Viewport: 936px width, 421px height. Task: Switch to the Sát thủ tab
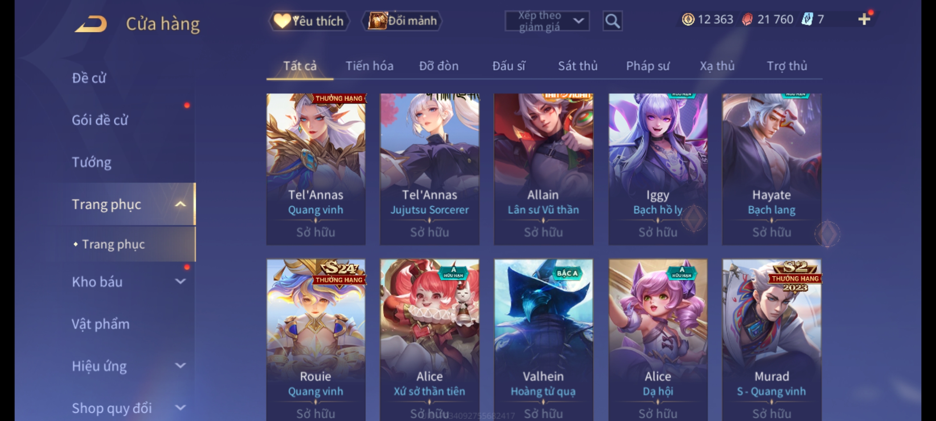[578, 66]
